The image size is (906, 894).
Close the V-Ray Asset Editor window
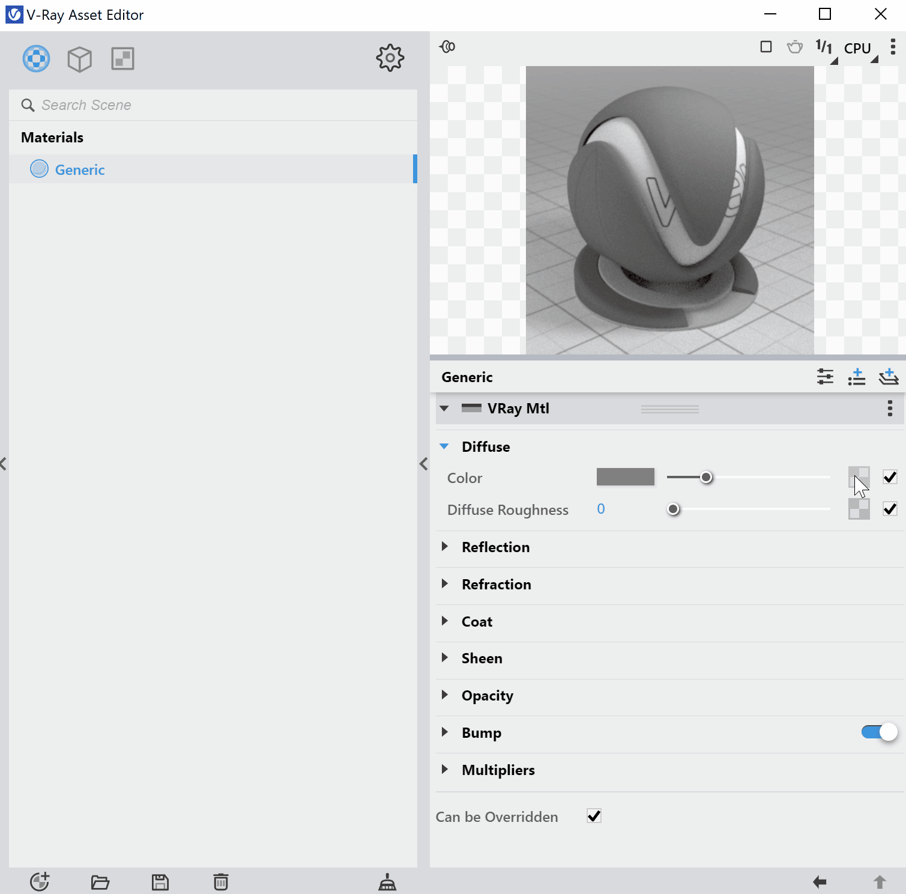click(x=881, y=14)
